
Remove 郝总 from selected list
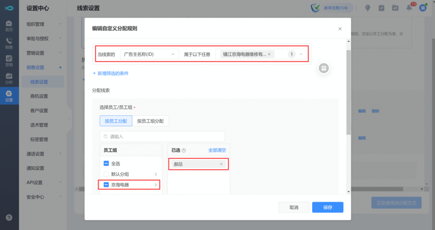[221, 164]
